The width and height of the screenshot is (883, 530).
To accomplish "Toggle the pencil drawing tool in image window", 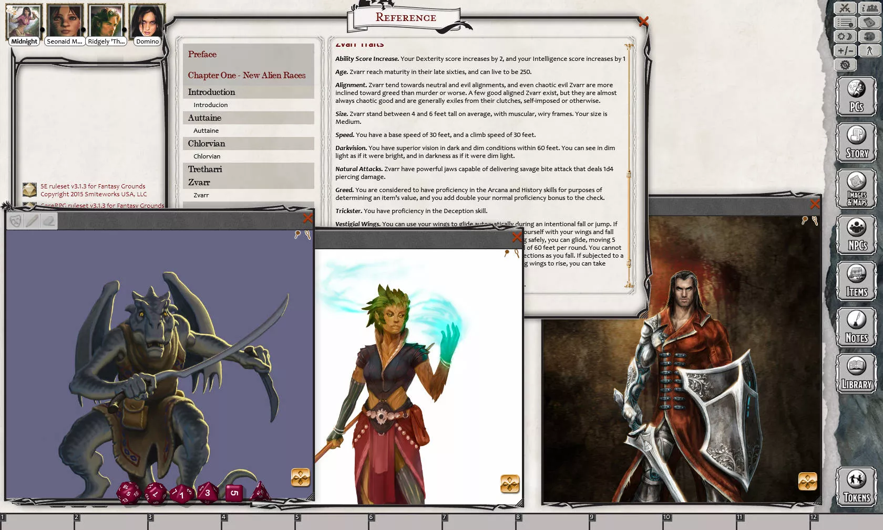I will [32, 221].
